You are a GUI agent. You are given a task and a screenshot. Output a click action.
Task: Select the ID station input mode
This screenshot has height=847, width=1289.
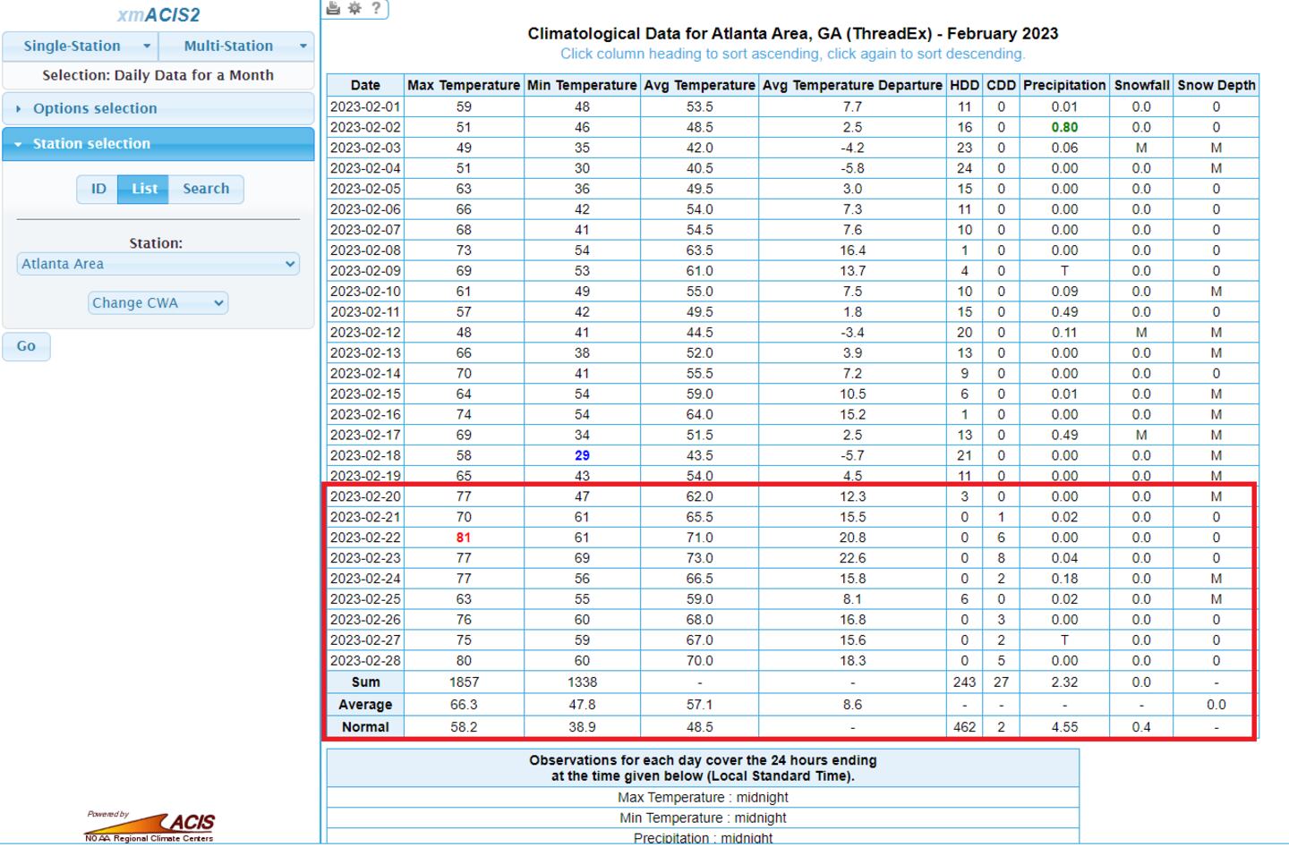(x=98, y=189)
